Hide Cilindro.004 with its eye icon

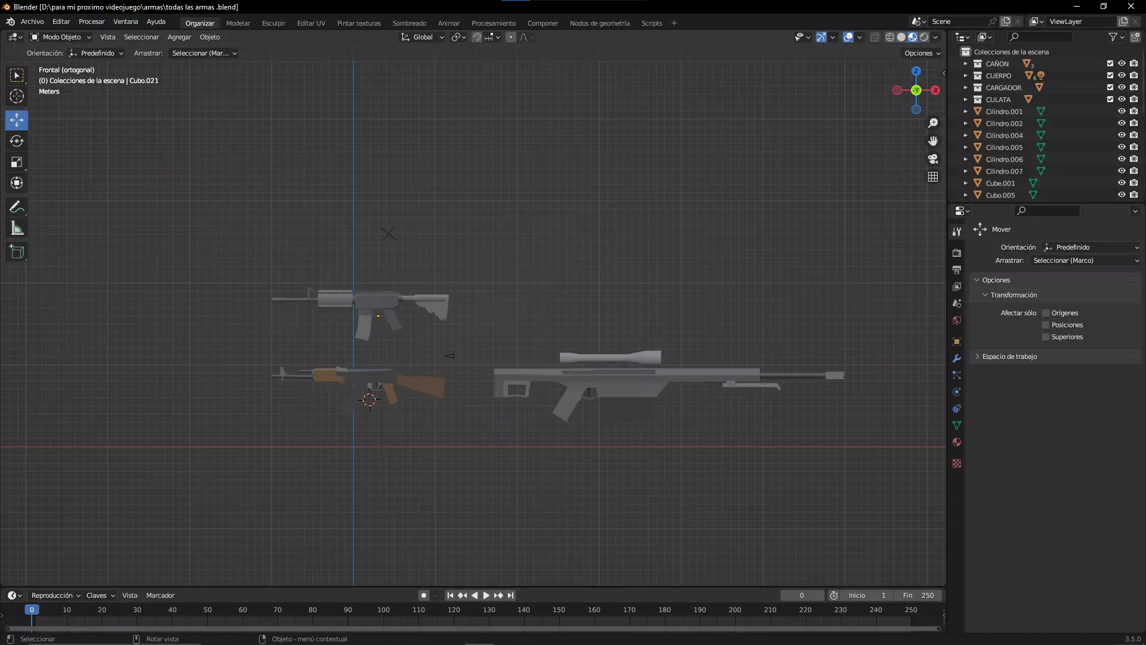pyautogui.click(x=1122, y=136)
